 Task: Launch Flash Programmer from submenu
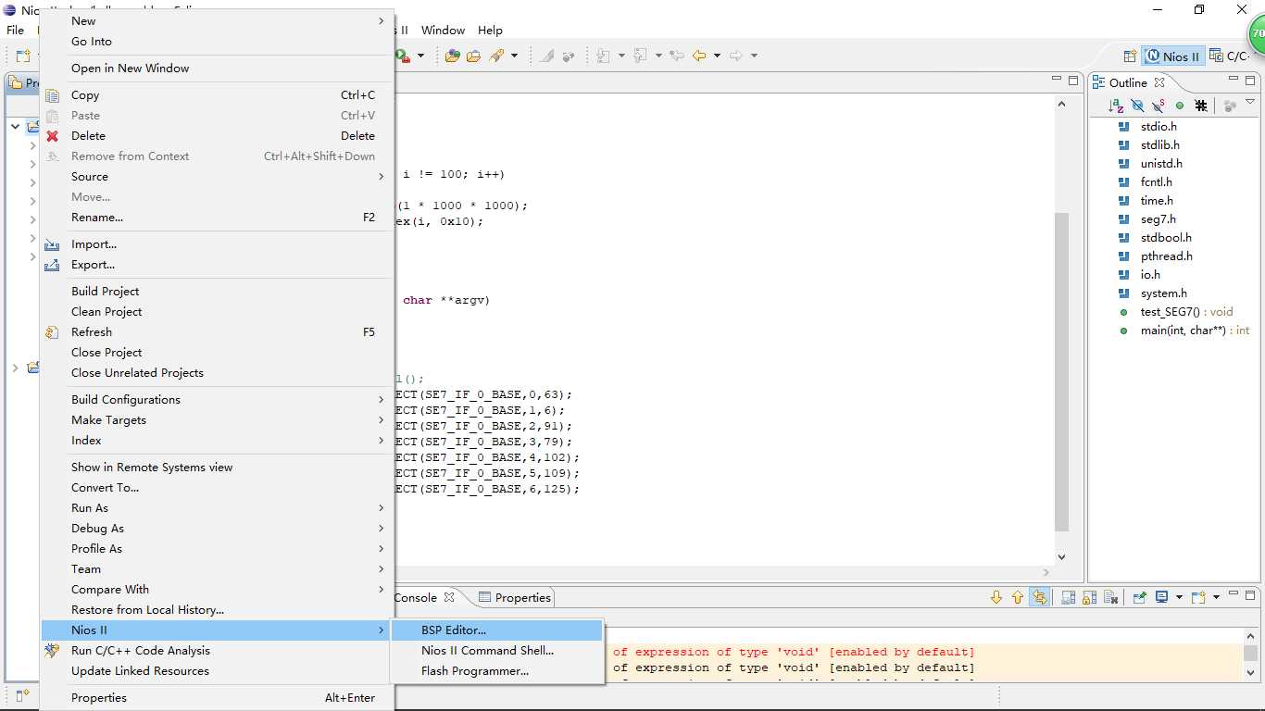[497, 671]
